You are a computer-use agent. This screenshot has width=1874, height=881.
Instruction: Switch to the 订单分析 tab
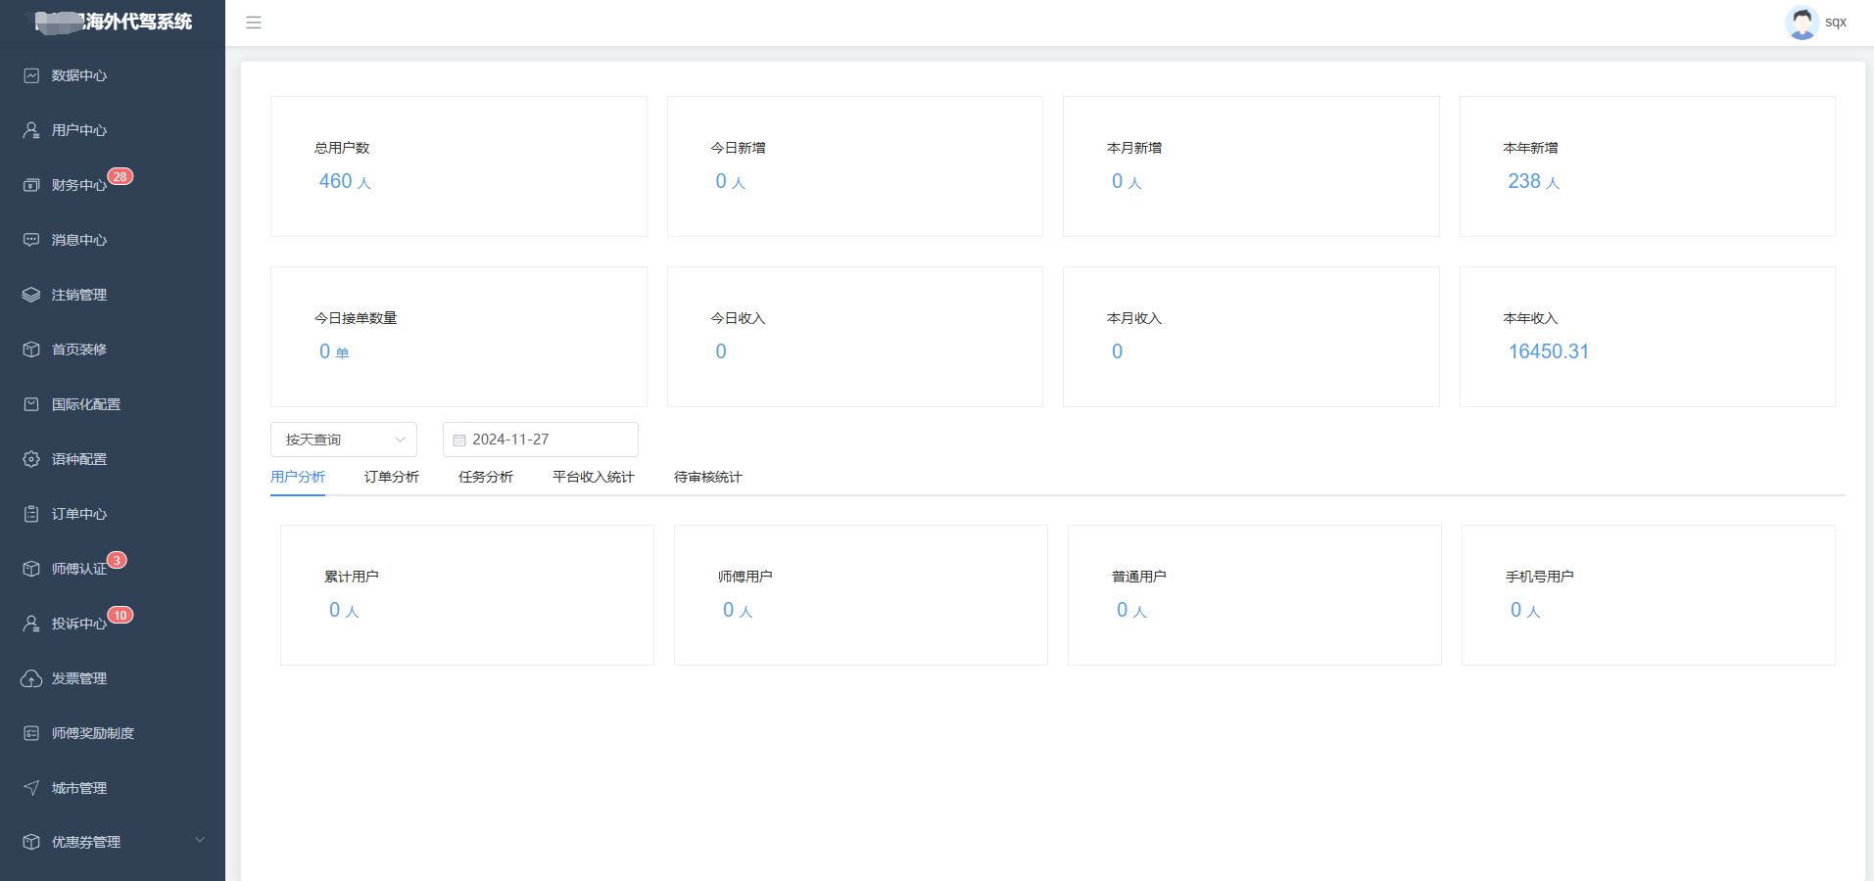tap(390, 477)
